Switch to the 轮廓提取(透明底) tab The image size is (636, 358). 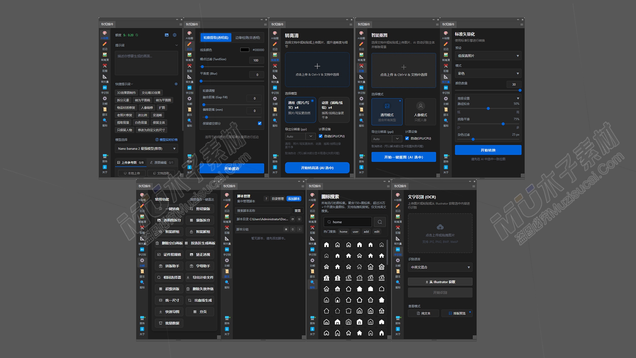[x=216, y=37]
